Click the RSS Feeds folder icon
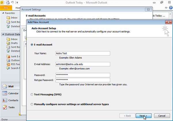173x121 pixels. [x=8, y=64]
